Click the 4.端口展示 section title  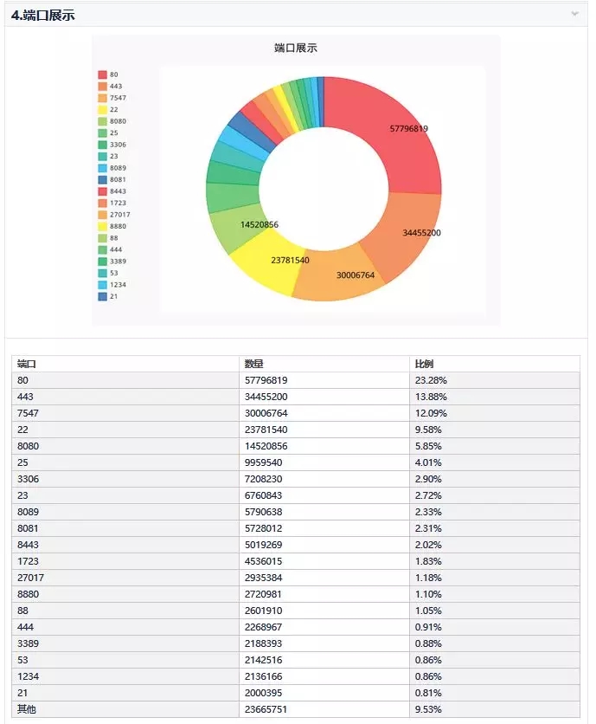click(x=43, y=16)
